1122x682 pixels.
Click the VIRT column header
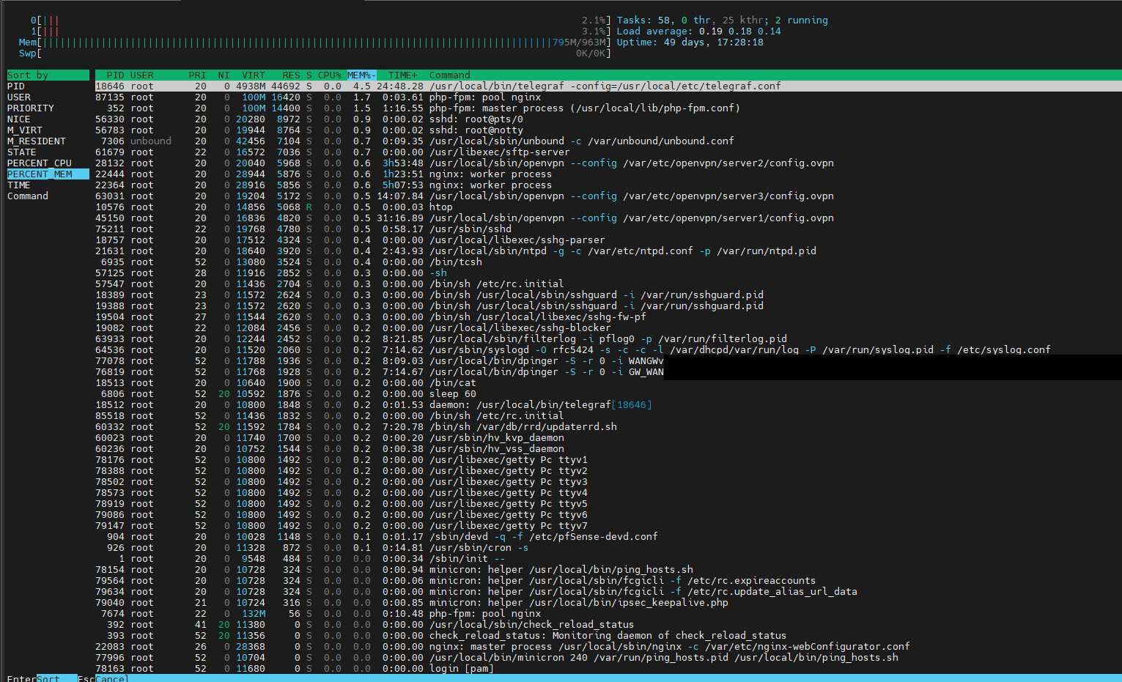coord(254,75)
